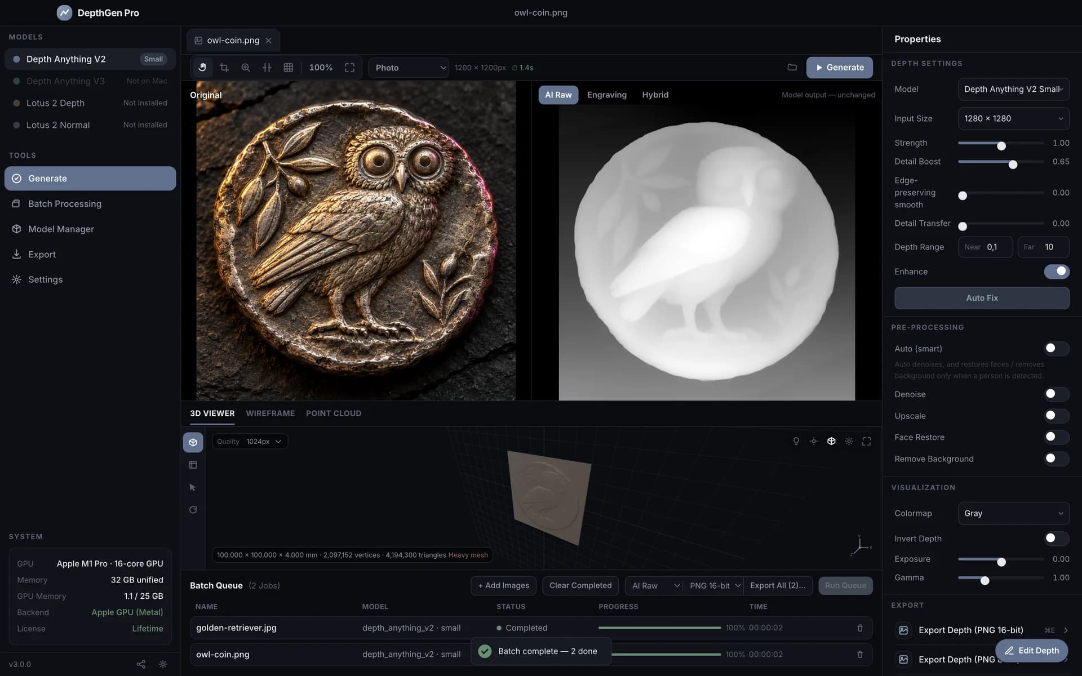The height and width of the screenshot is (676, 1082).
Task: Click the Generate button in toolbar
Action: pyautogui.click(x=840, y=68)
